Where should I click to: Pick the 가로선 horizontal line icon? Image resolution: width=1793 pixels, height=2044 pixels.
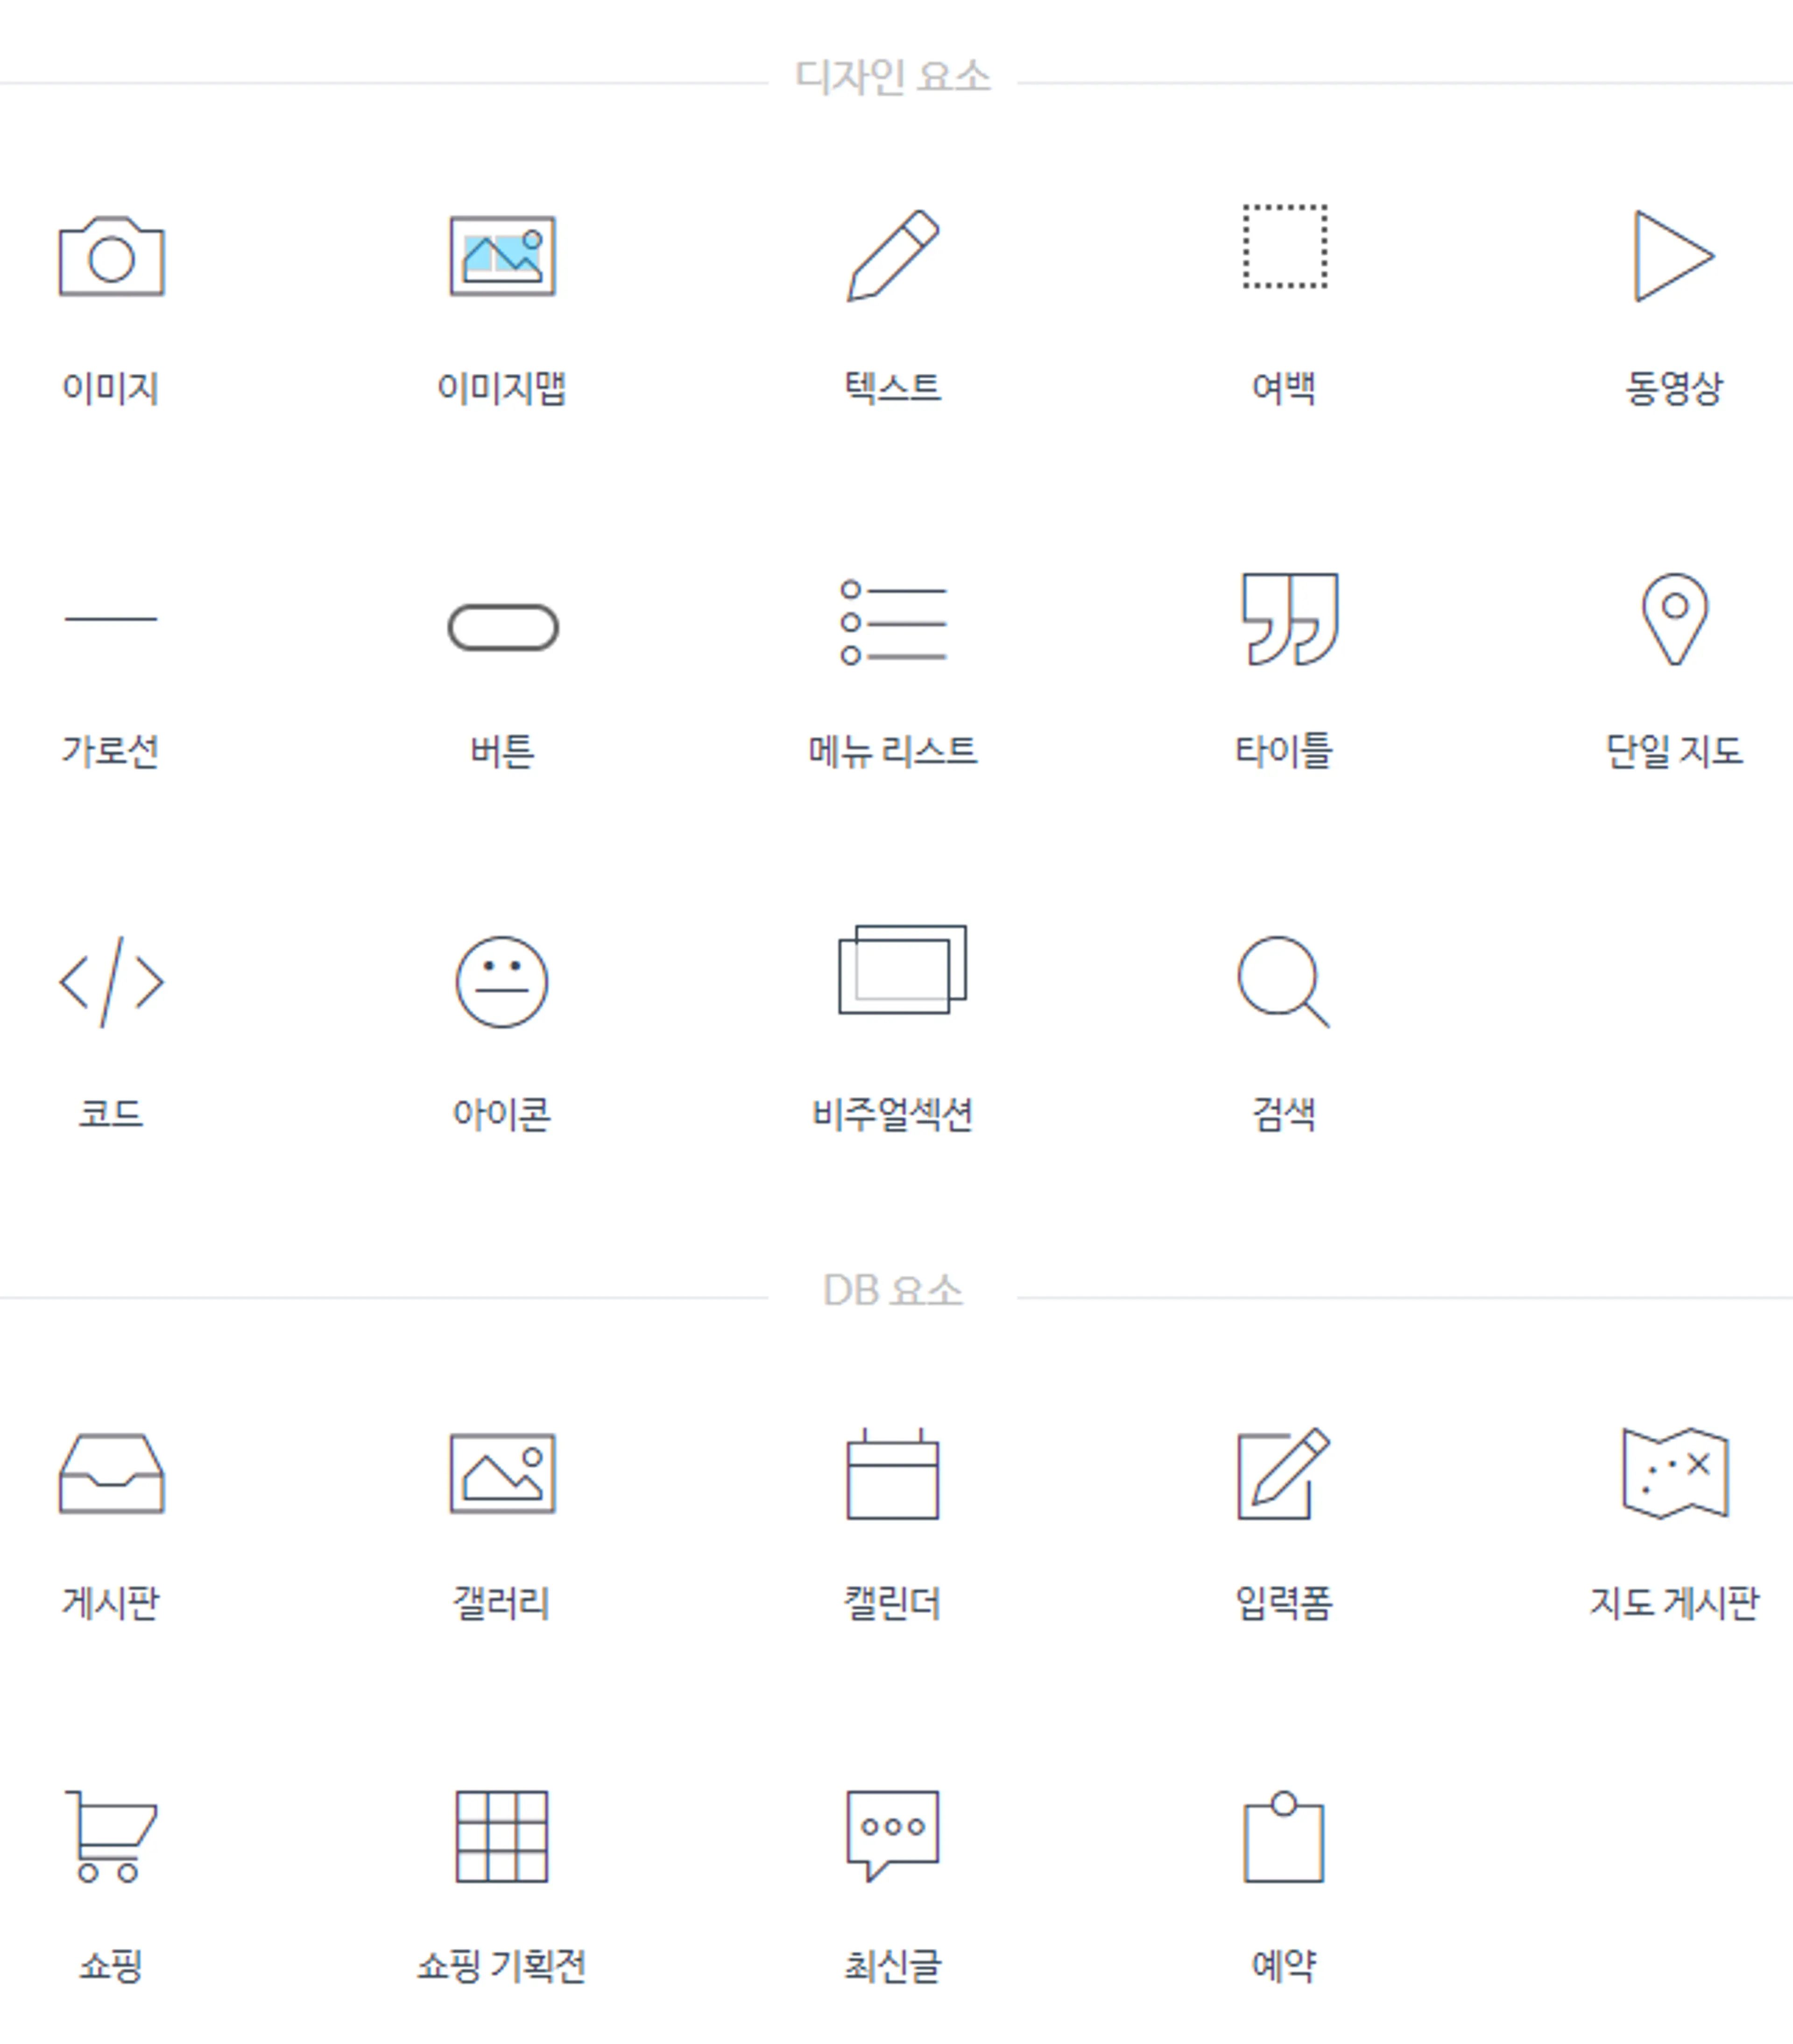pos(111,619)
